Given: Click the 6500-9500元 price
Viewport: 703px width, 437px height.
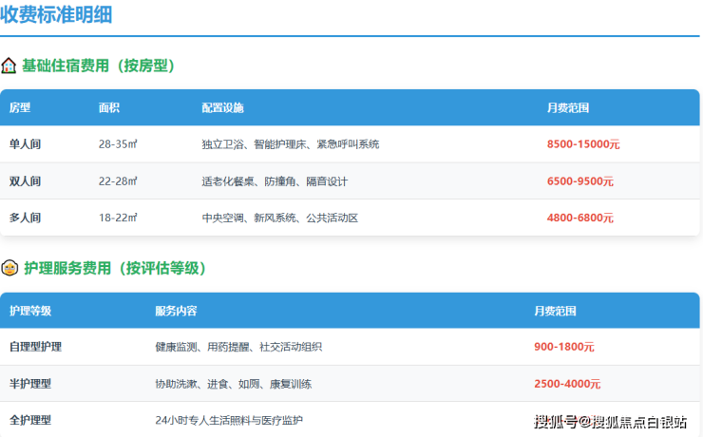Looking at the screenshot, I should click(579, 180).
